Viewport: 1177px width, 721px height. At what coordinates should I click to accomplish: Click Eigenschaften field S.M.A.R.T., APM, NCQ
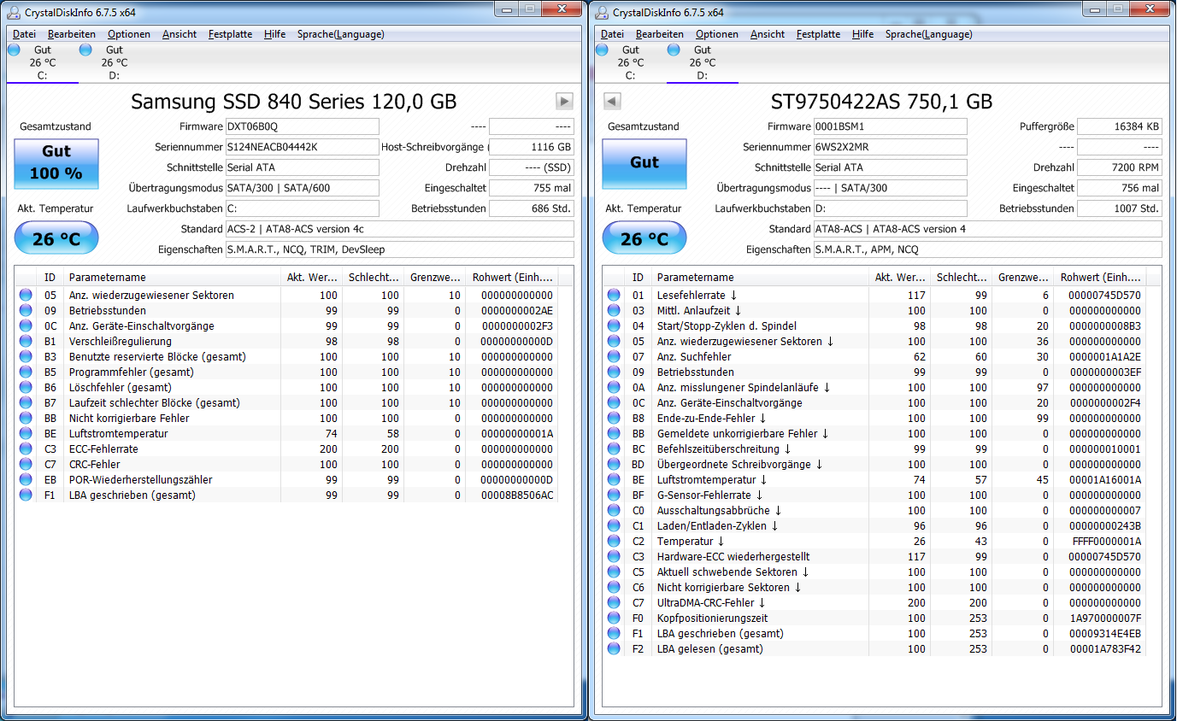(987, 249)
